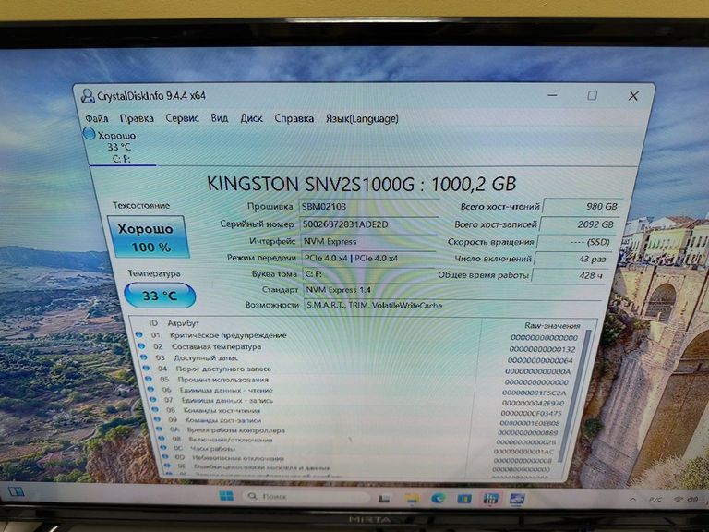Click the serial number field 50026B72831ADE2D
Viewport: 709px width, 532px height.
tap(368, 224)
